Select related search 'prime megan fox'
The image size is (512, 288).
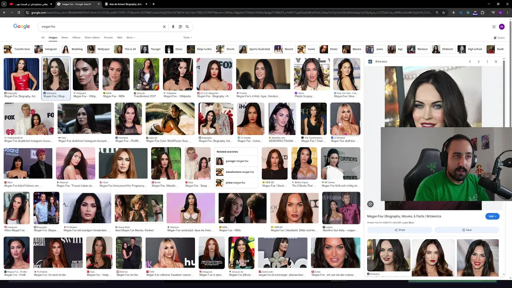tap(236, 183)
